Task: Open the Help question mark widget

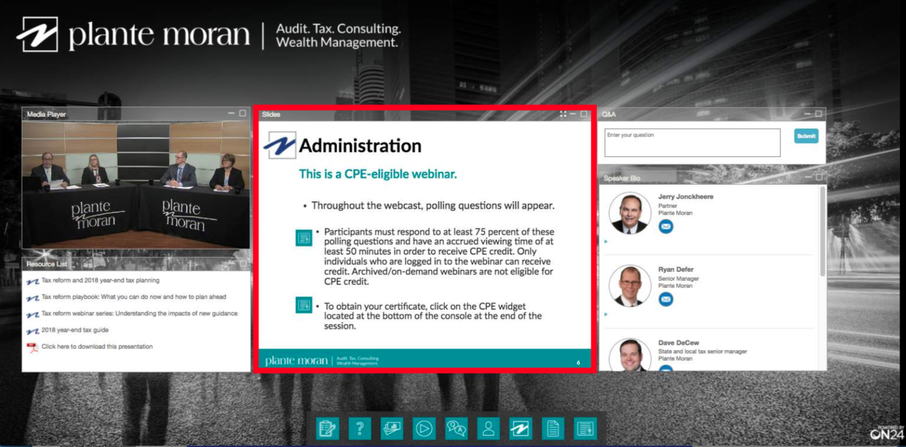Action: 360,428
